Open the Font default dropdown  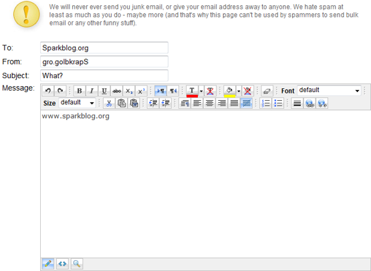click(x=329, y=91)
